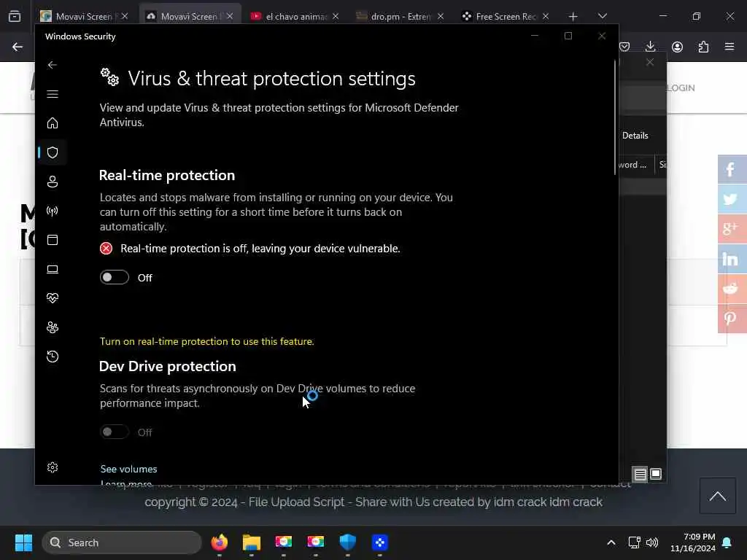
Task: Open Protection history clock icon
Action: (53, 357)
